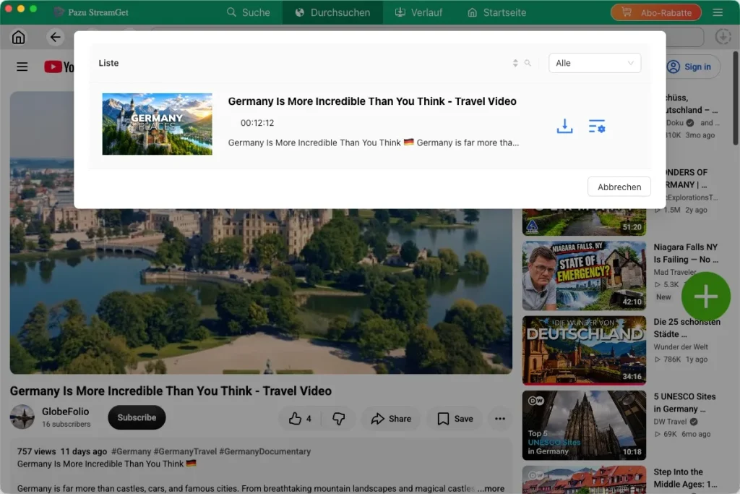
Task: Open '5 UNESCO Sites in Germany' title
Action: 684,402
